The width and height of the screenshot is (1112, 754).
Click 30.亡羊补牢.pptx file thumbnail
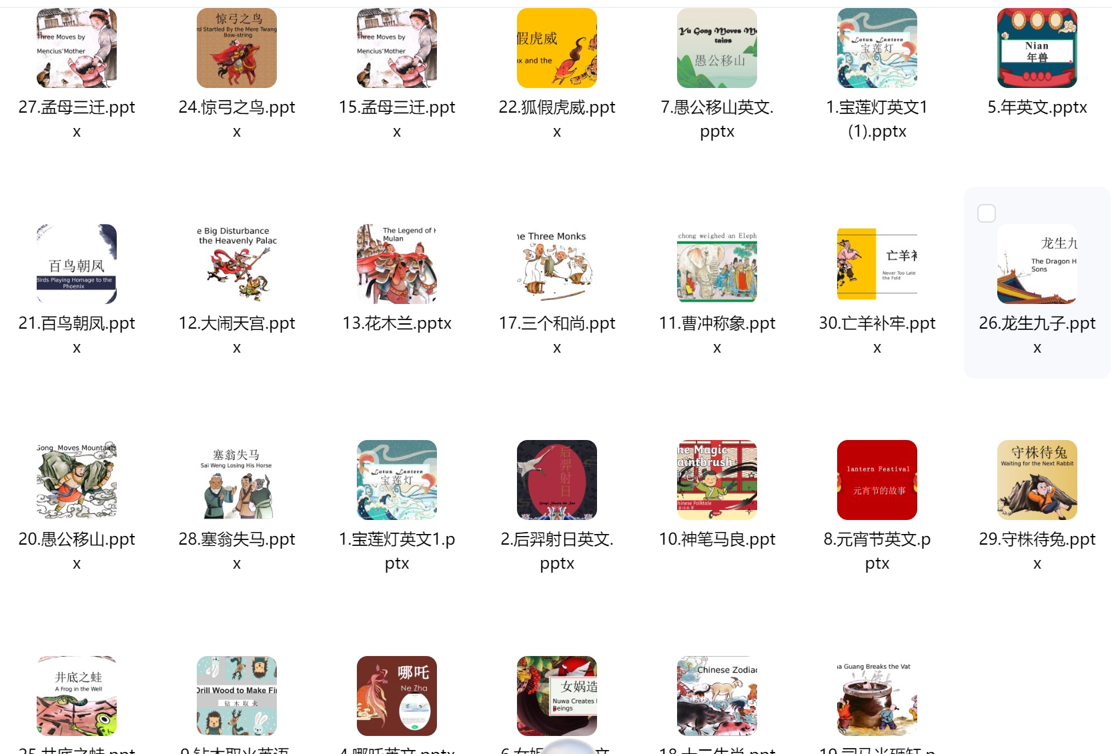coord(877,264)
